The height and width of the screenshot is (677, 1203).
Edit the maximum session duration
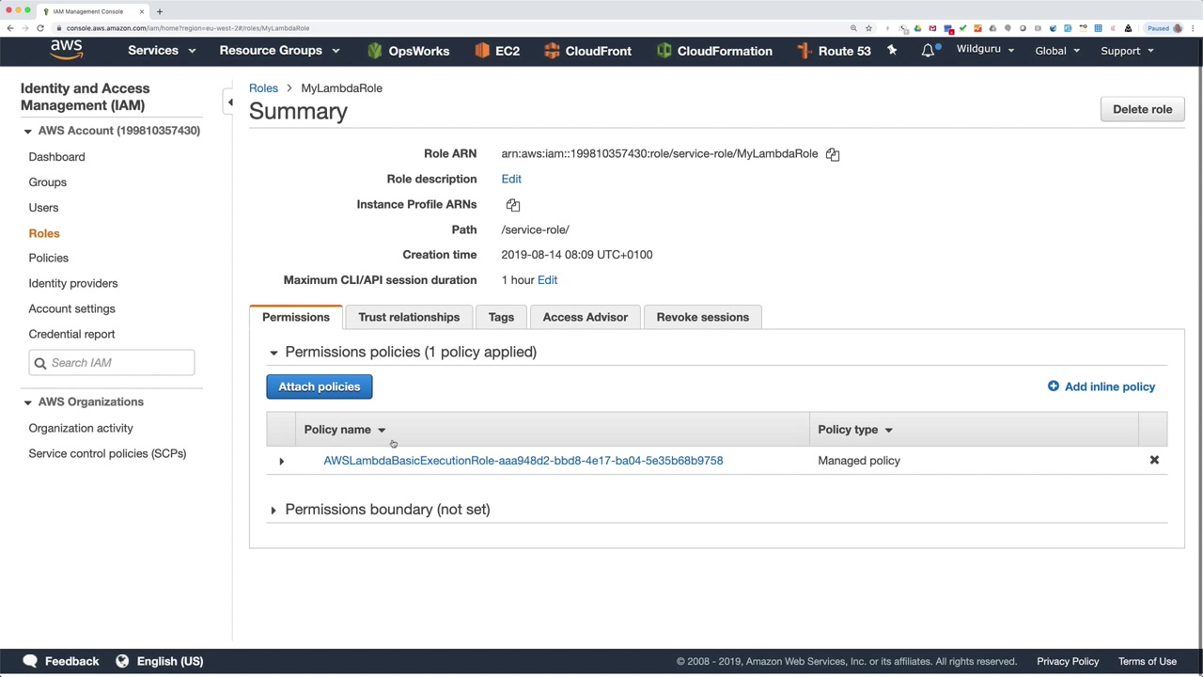[547, 280]
